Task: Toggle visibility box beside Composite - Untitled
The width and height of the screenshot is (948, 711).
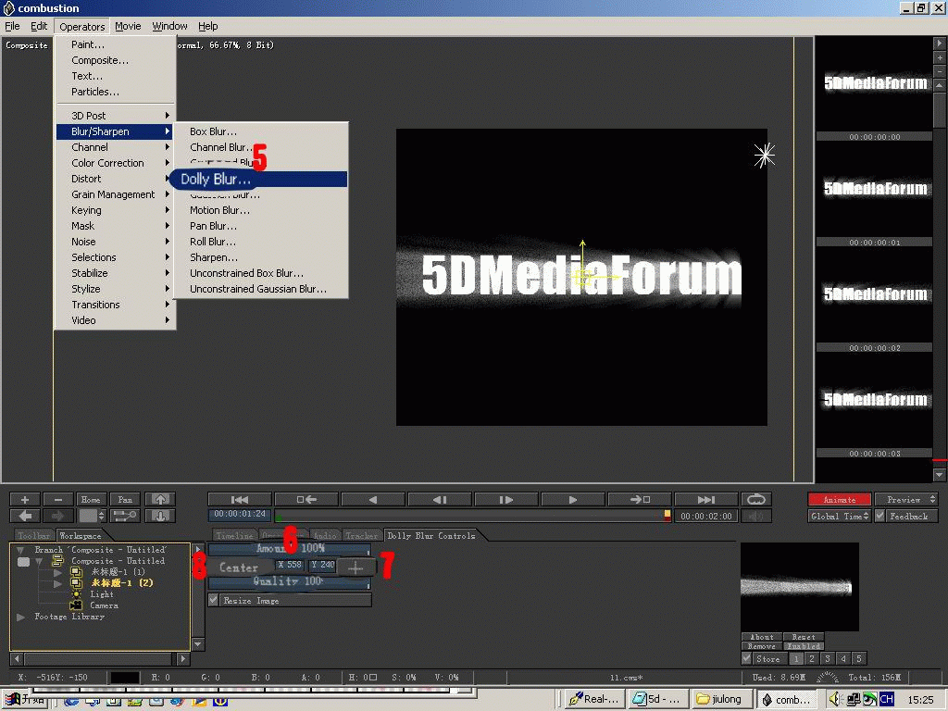Action: [x=23, y=562]
